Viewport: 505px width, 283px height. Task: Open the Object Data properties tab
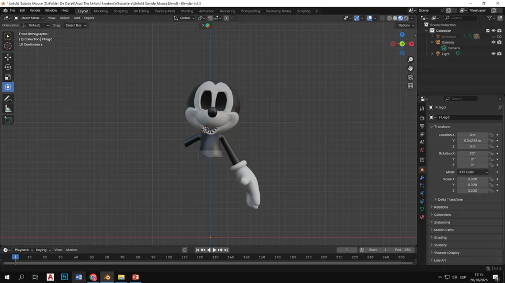pyautogui.click(x=422, y=209)
